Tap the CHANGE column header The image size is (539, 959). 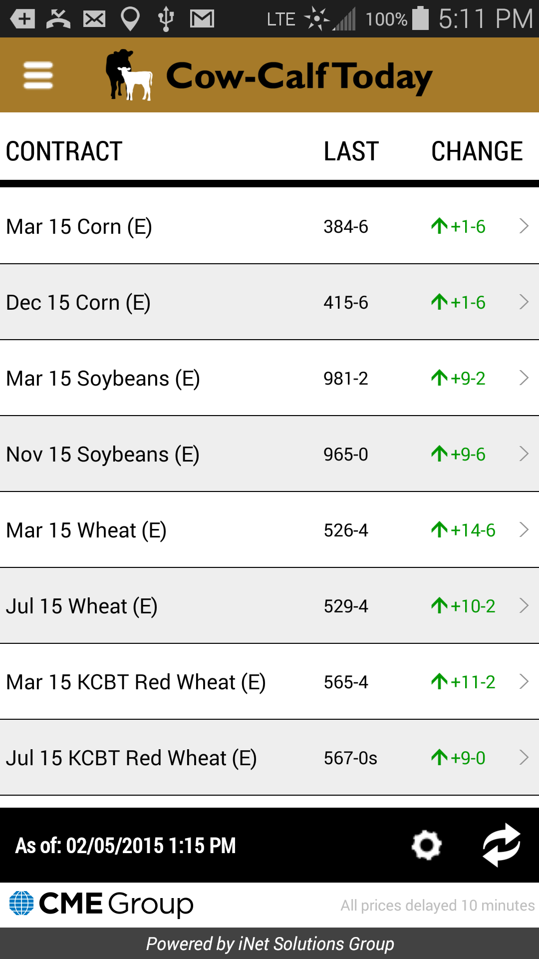[477, 151]
